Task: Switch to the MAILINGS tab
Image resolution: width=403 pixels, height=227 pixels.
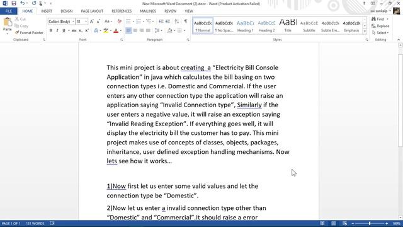Action: pyautogui.click(x=148, y=11)
